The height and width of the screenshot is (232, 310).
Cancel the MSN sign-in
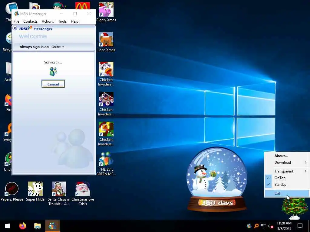(x=53, y=84)
